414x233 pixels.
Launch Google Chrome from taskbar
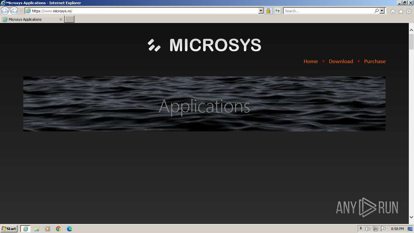59,229
